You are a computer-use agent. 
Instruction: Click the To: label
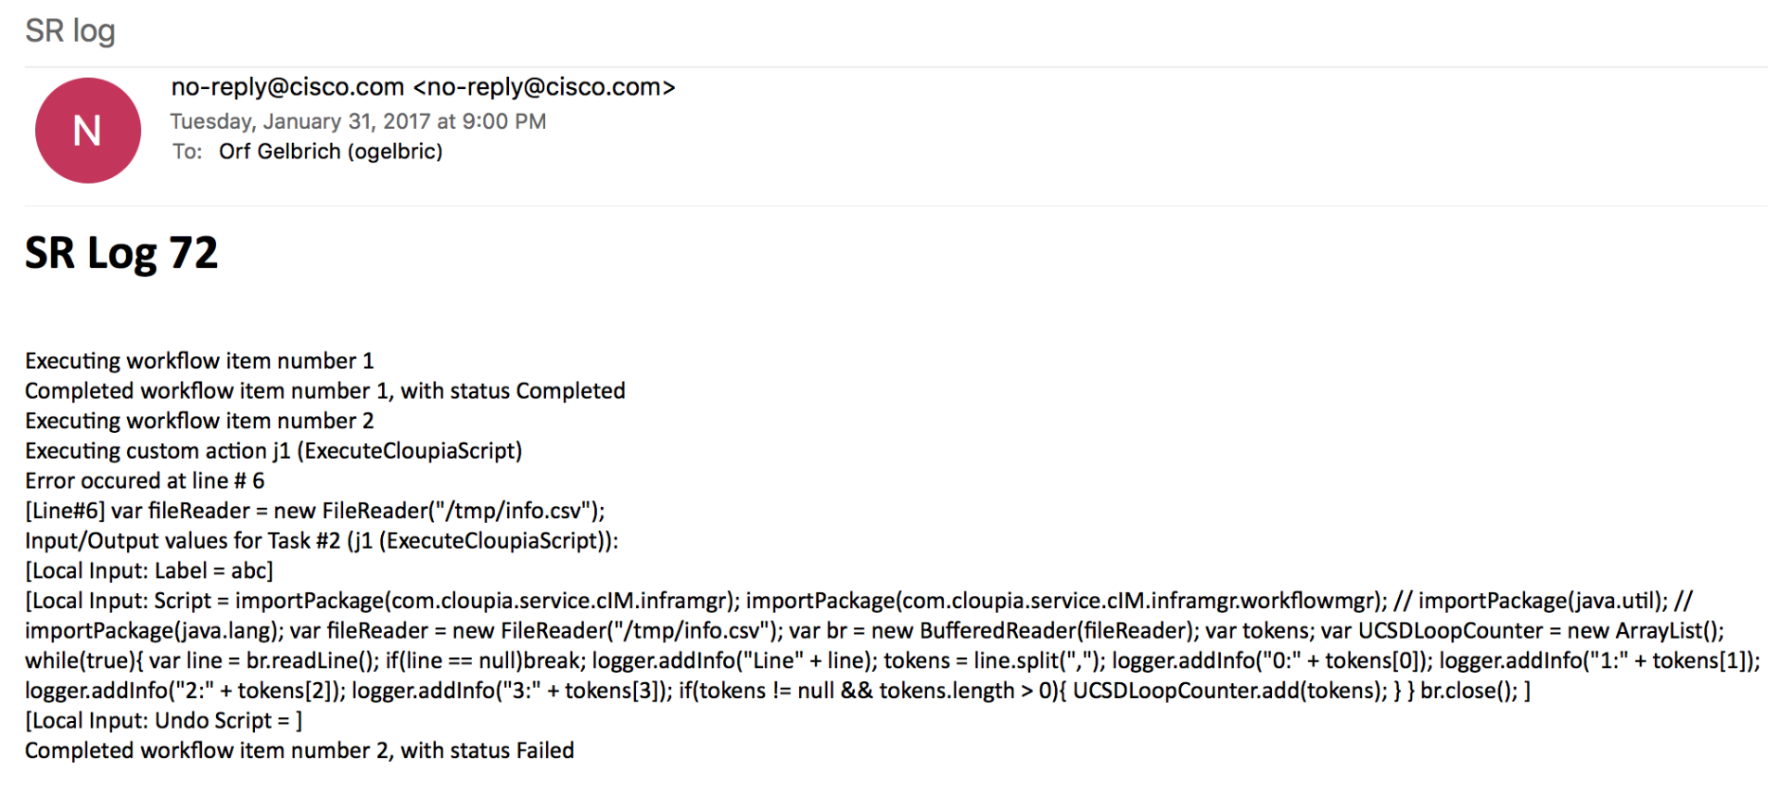(x=187, y=151)
